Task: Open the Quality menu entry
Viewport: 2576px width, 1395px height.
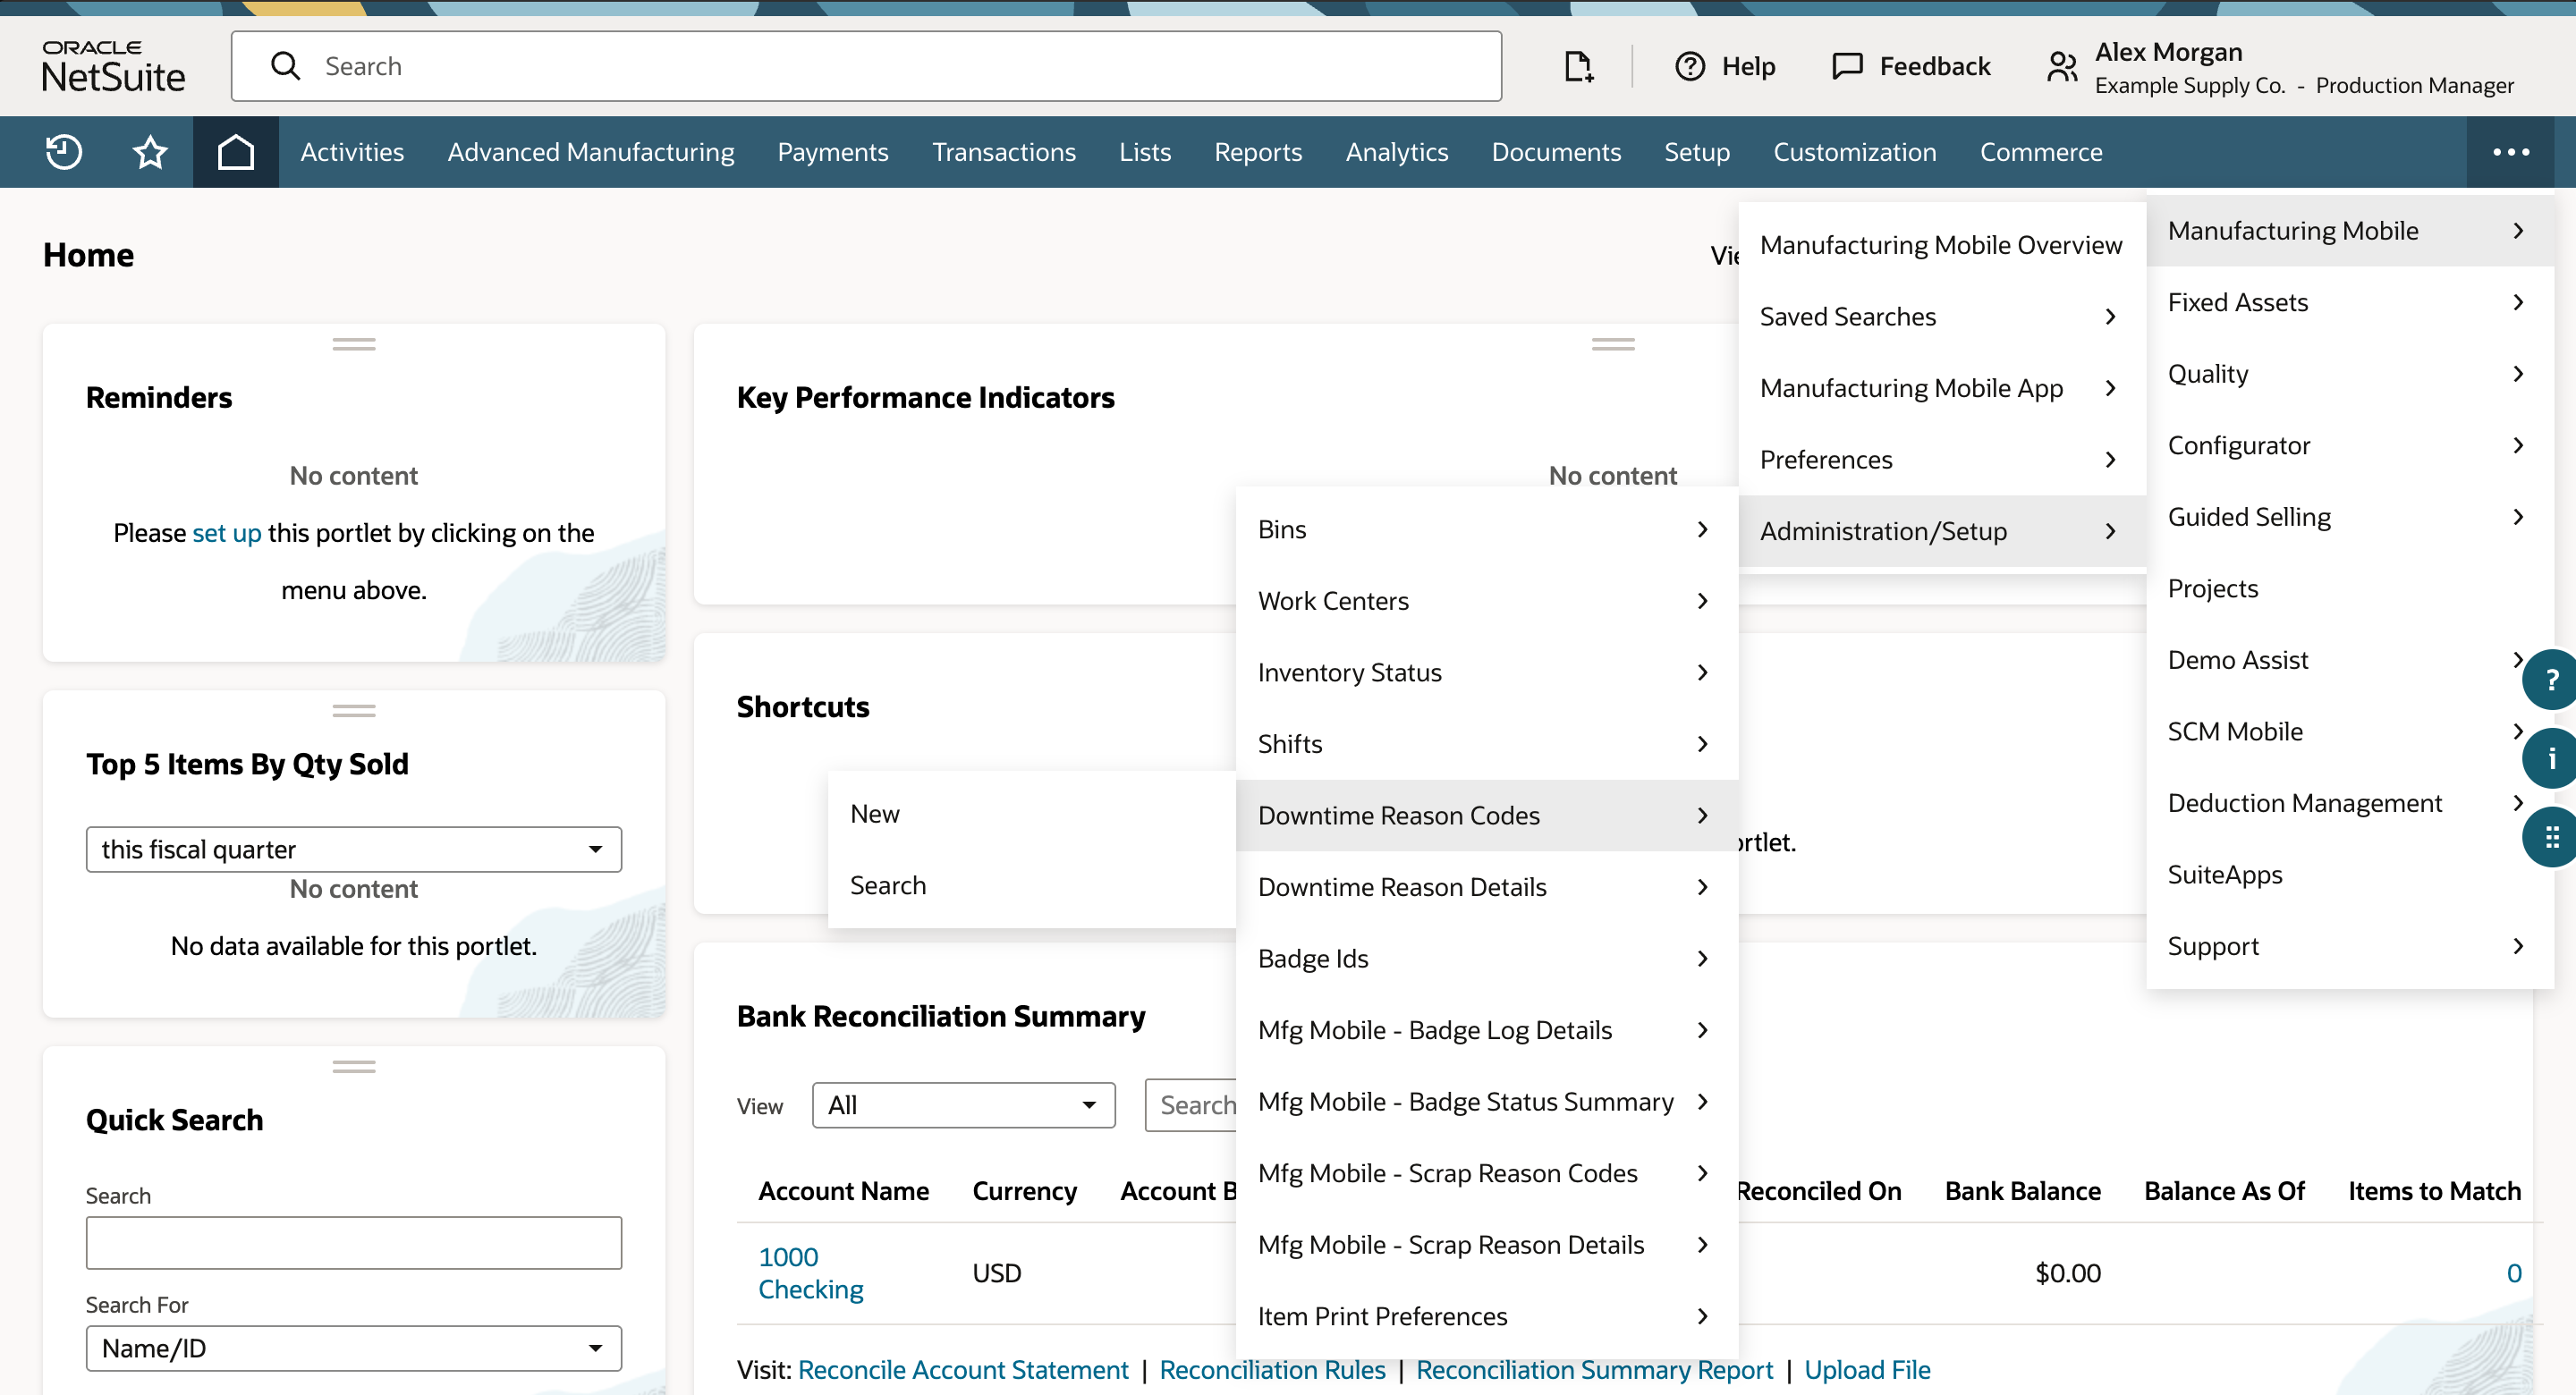Action: [x=2350, y=374]
